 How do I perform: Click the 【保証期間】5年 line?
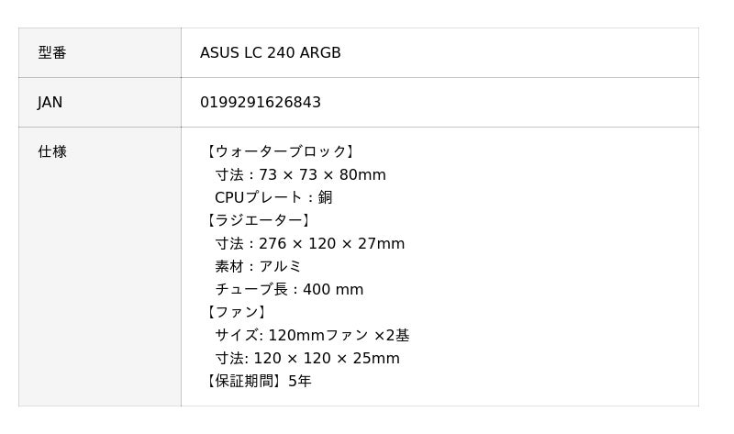[x=256, y=381]
